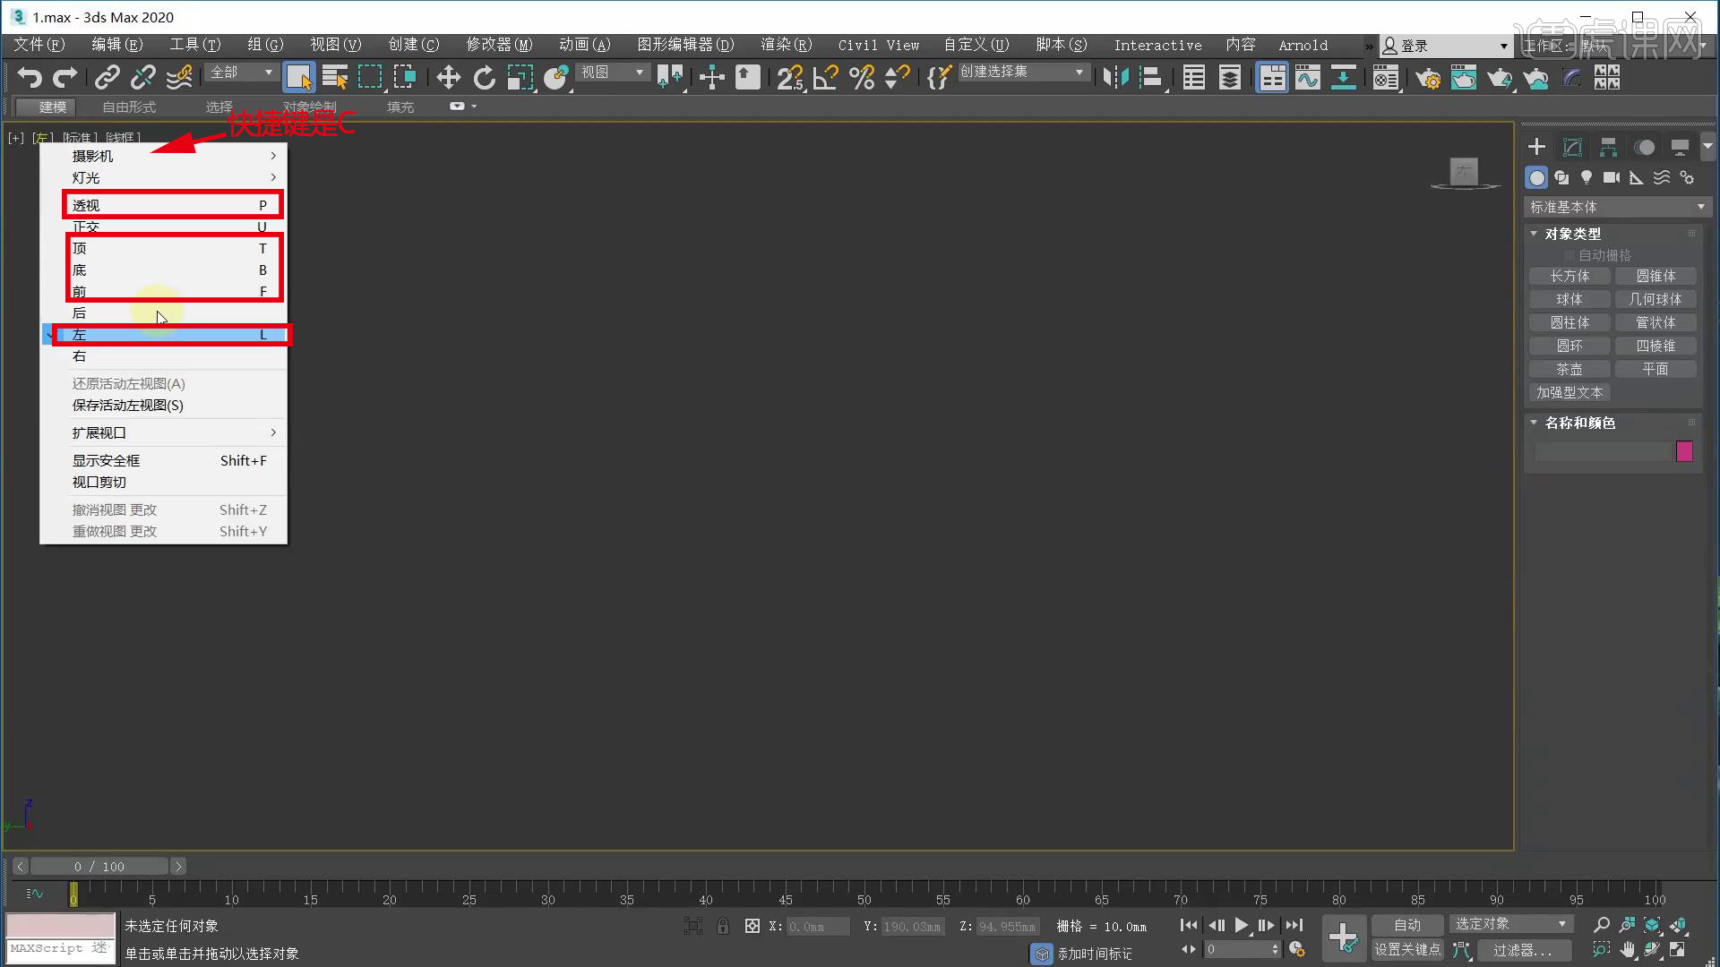The width and height of the screenshot is (1720, 967).
Task: Click the Mirror tool icon
Action: tap(1114, 78)
